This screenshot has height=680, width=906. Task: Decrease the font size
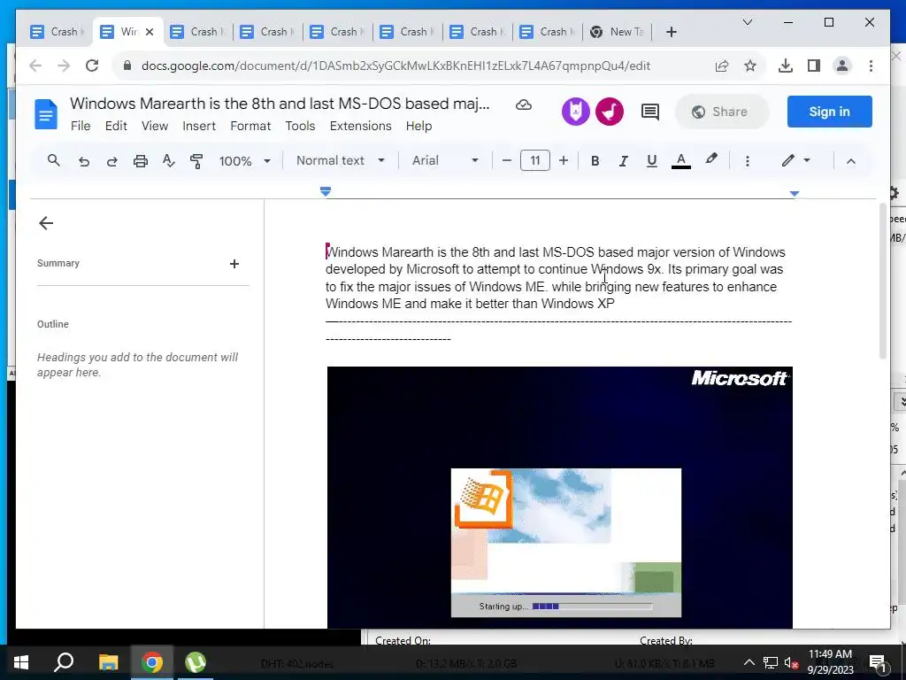[507, 161]
